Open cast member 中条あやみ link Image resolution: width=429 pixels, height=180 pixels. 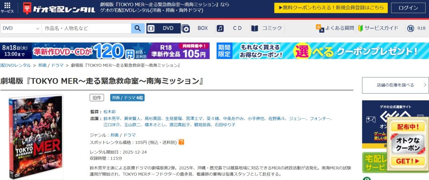[x=233, y=119]
